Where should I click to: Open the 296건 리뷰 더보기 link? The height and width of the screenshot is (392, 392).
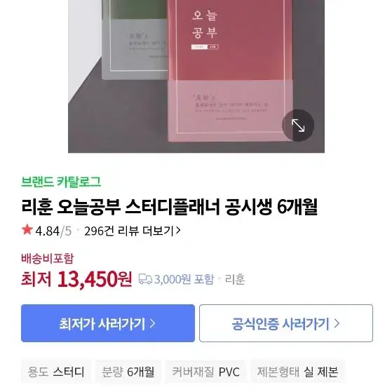(133, 231)
